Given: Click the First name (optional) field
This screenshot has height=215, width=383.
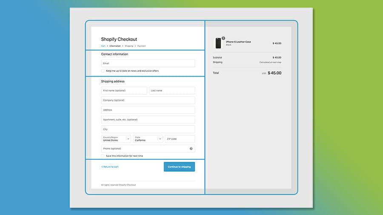Looking at the screenshot, I should 124,91.
